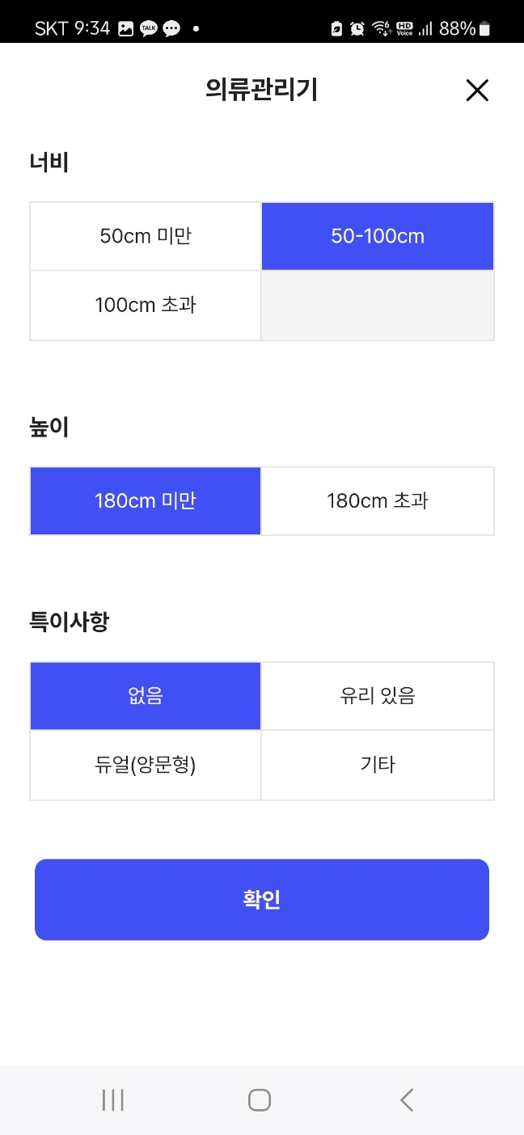524x1135 pixels.
Task: Select 100cm 초과 width option
Action: coord(146,305)
